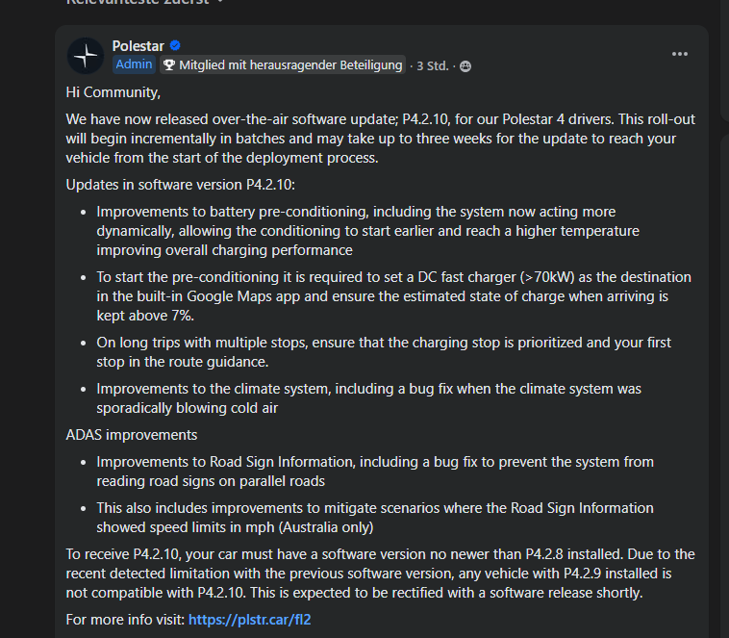The height and width of the screenshot is (638, 729).
Task: Click the "ADAS improvements" heading text
Action: [x=132, y=435]
